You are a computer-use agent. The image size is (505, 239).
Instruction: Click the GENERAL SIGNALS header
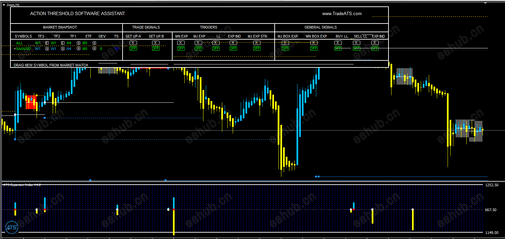point(321,27)
